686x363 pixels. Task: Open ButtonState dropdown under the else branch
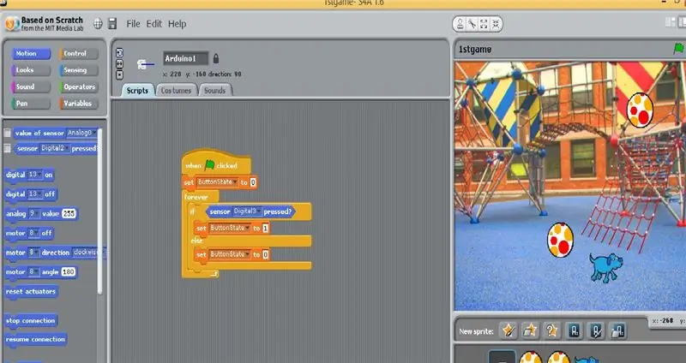pos(230,254)
